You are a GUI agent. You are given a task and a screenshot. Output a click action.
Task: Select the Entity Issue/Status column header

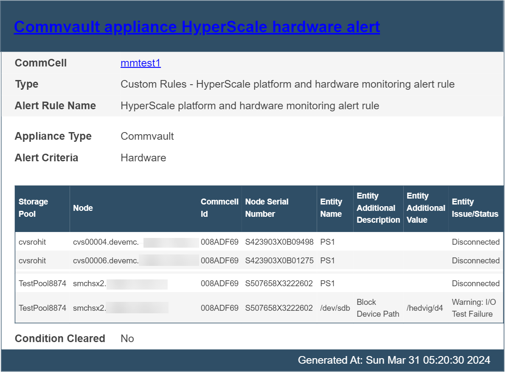point(475,208)
